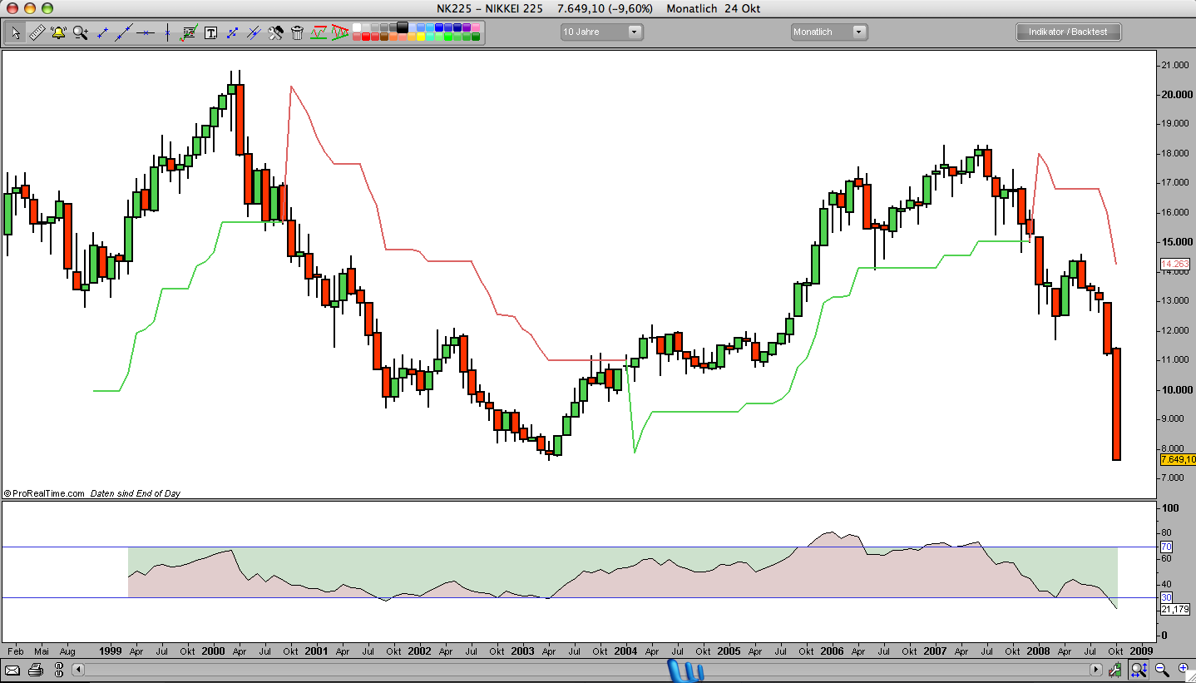Open the hammer and wrench settings tool

tap(275, 32)
